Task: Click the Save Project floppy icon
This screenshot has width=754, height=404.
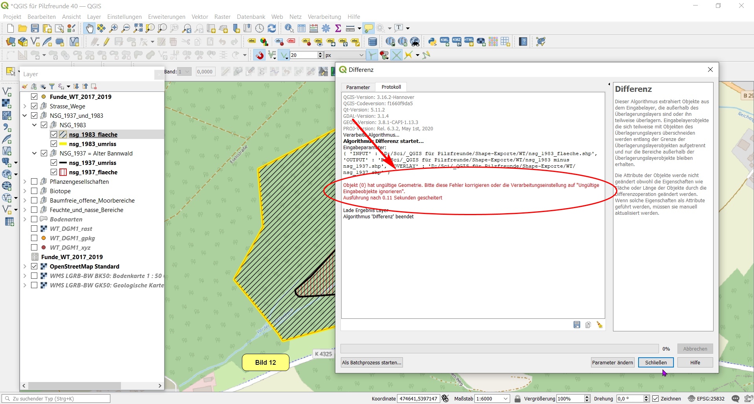Action: click(35, 28)
